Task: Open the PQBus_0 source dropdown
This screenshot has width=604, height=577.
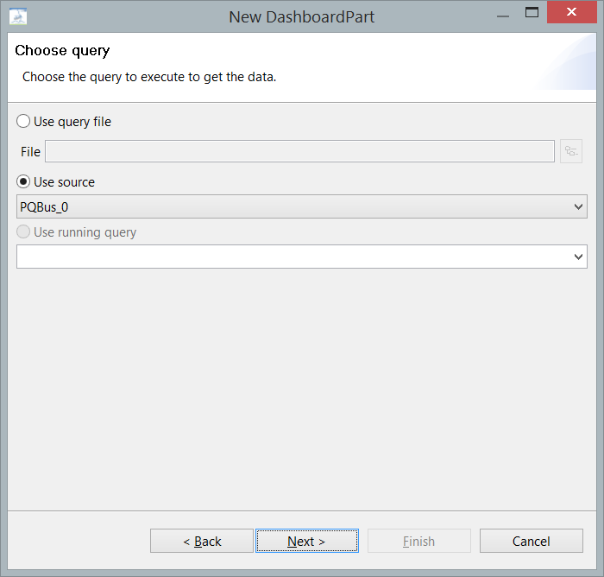Action: 301,206
